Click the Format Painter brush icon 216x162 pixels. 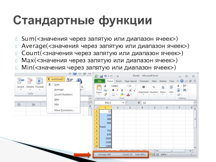[105, 94]
